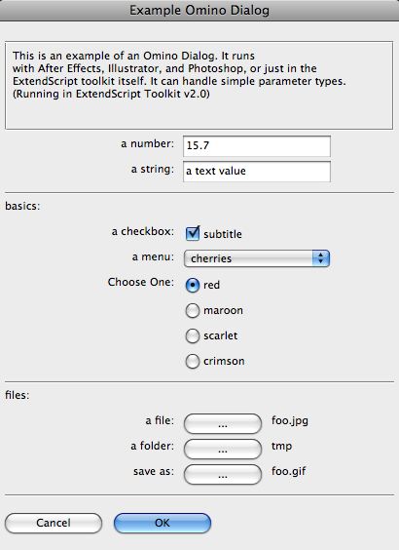Click the subtitle label next to the checkbox
The width and height of the screenshot is (399, 550).
(223, 234)
